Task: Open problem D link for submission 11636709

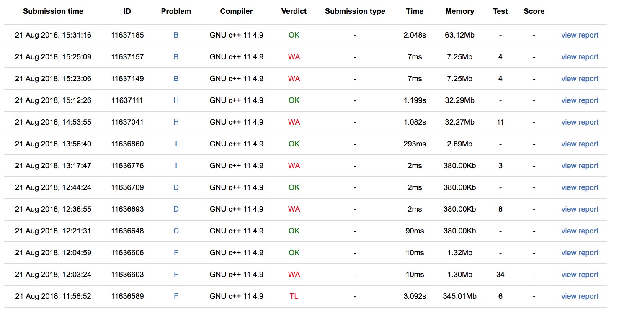Action: point(176,187)
